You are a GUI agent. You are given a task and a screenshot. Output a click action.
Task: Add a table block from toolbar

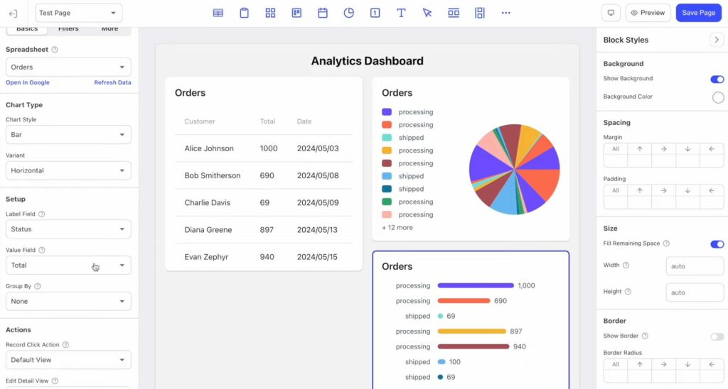pos(218,13)
